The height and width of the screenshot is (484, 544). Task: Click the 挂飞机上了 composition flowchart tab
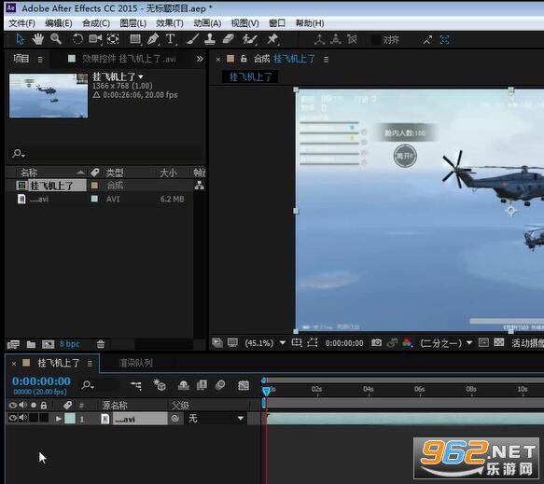tap(250, 76)
